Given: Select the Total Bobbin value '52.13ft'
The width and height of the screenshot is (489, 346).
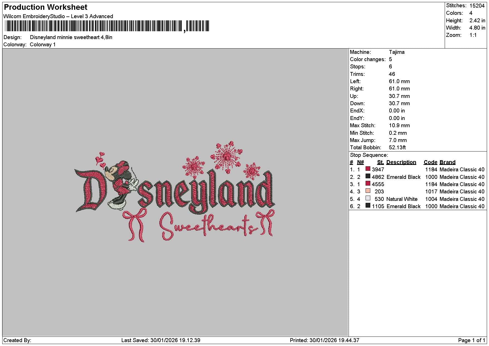Looking at the screenshot, I should [397, 148].
